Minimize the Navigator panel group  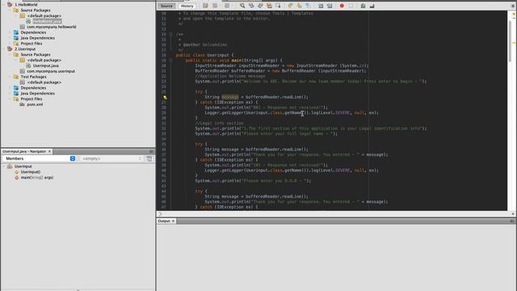152,151
